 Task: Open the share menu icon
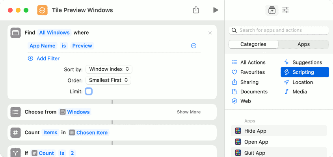point(196,10)
